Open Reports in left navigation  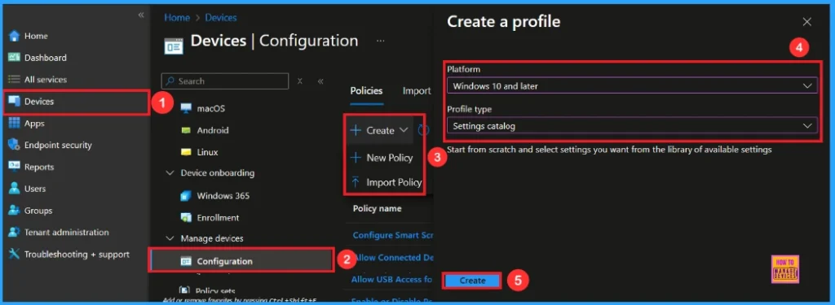[38, 167]
